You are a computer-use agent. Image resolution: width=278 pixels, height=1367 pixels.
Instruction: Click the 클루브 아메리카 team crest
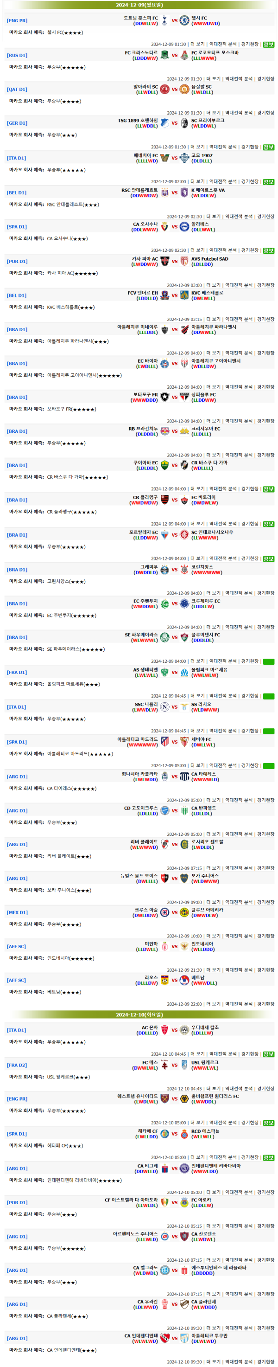(184, 912)
